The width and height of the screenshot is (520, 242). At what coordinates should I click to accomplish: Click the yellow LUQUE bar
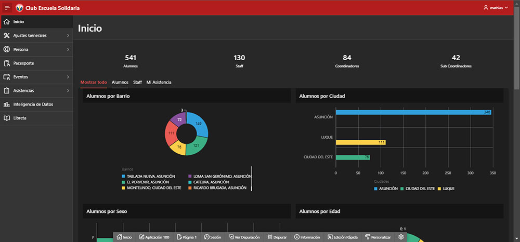tap(361, 142)
